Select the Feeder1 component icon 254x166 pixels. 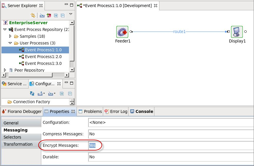coord(122,32)
